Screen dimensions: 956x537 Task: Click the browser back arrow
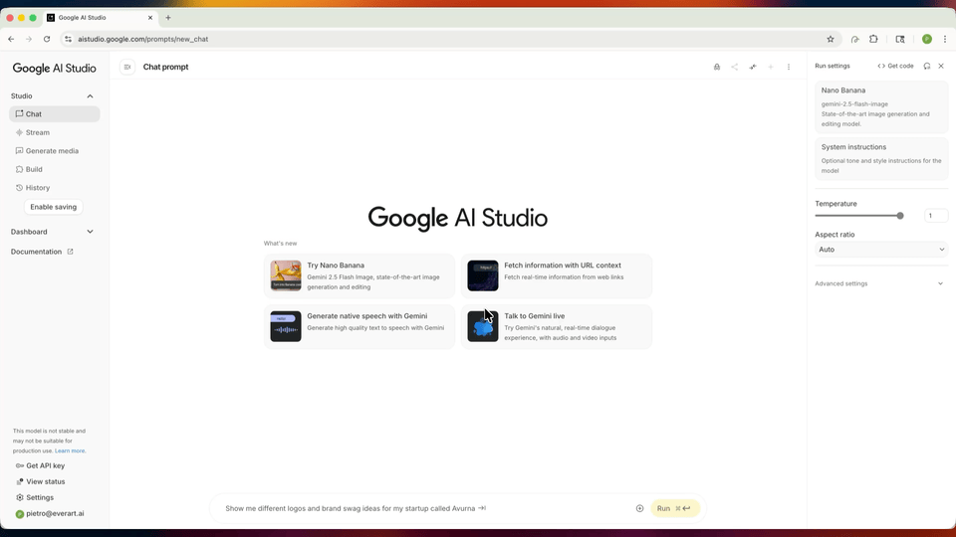[11, 39]
